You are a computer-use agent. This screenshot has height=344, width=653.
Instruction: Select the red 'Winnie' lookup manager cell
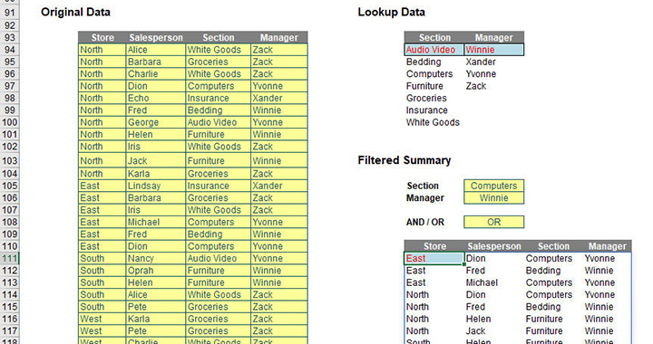click(494, 50)
